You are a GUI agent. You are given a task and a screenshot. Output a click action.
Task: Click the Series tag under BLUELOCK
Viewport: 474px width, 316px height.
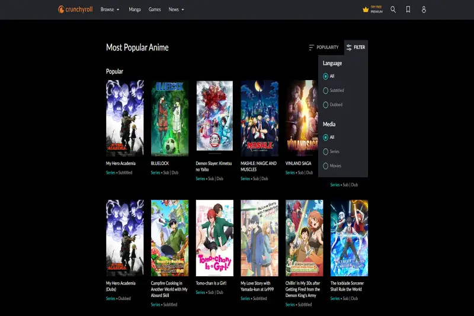[x=155, y=173]
